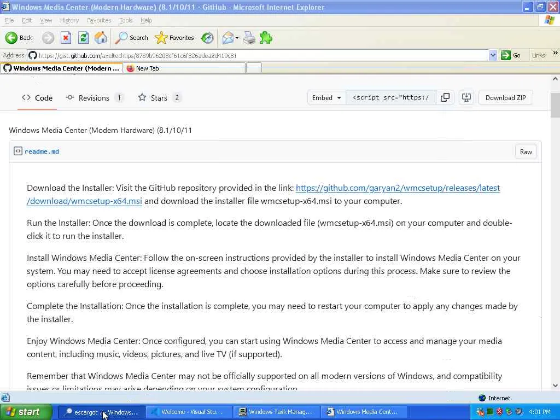Open the readme.md file link
The height and width of the screenshot is (420, 560).
pos(42,151)
